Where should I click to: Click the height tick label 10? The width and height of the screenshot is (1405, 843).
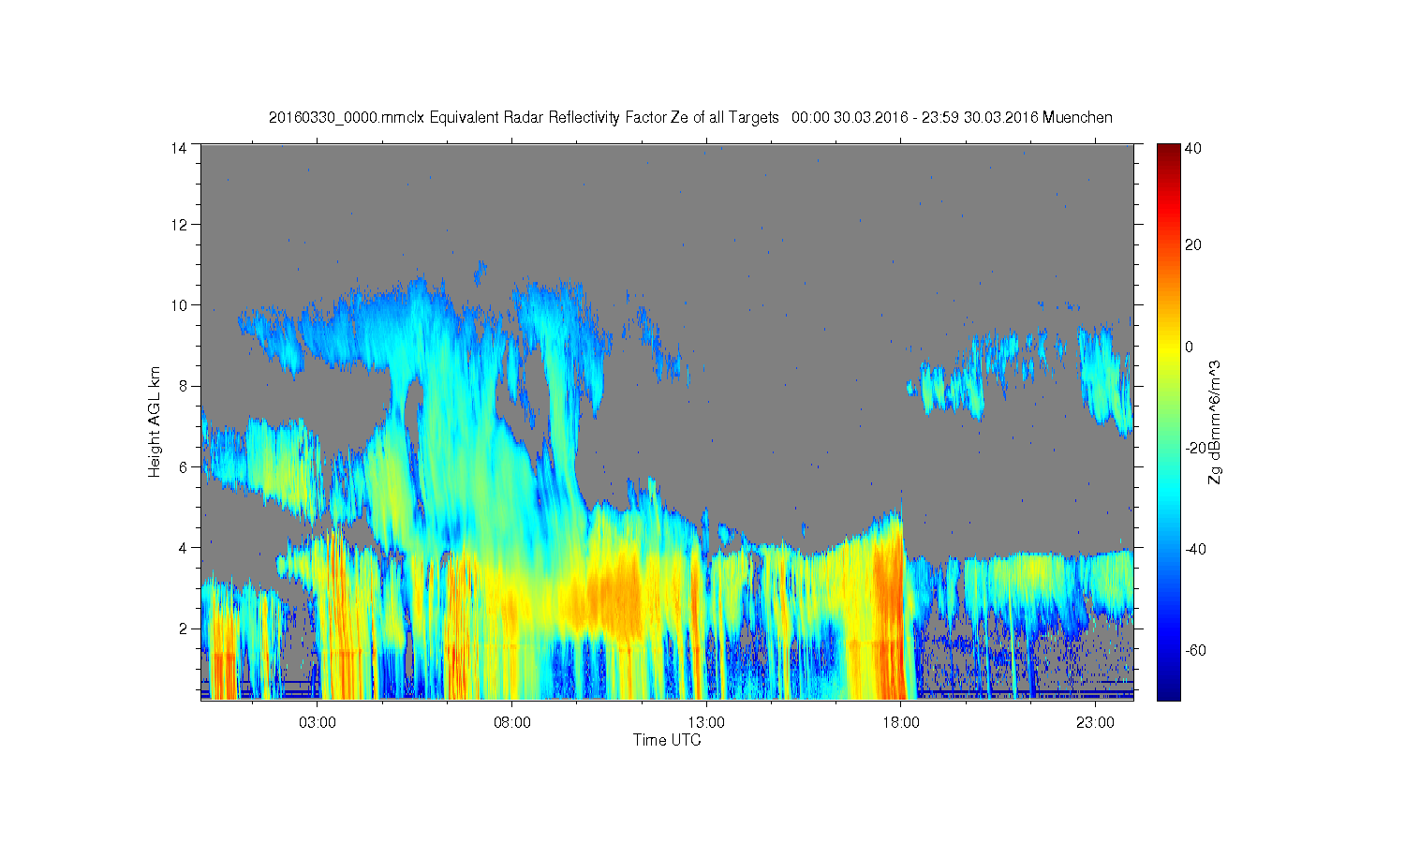click(x=179, y=304)
